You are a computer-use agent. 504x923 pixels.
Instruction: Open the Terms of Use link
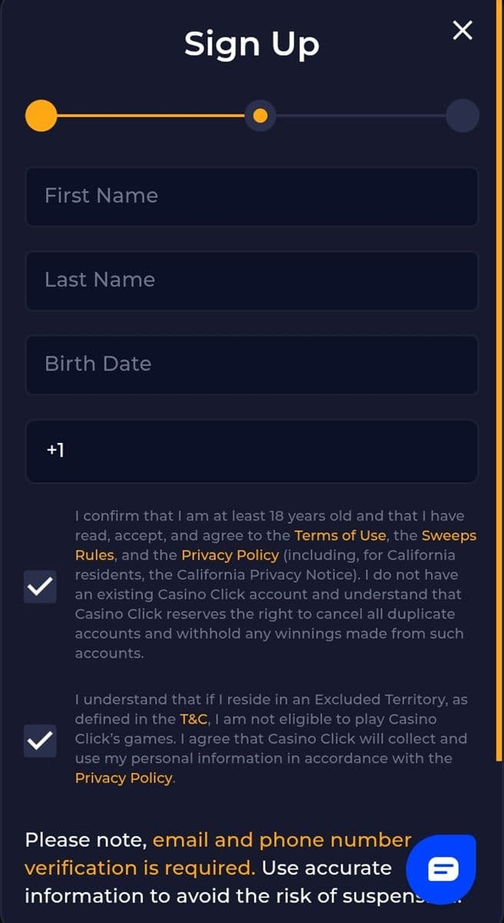click(340, 535)
